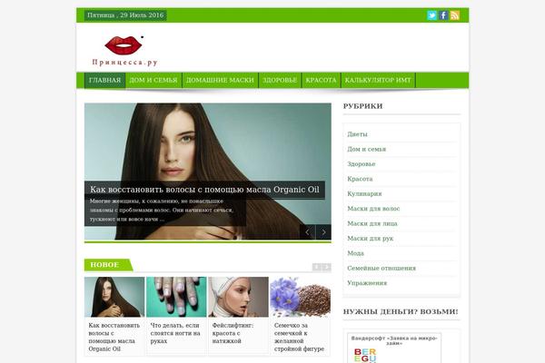Screen dimensions: 545x363
Task: Open the Кулинария category link
Action: point(364,194)
